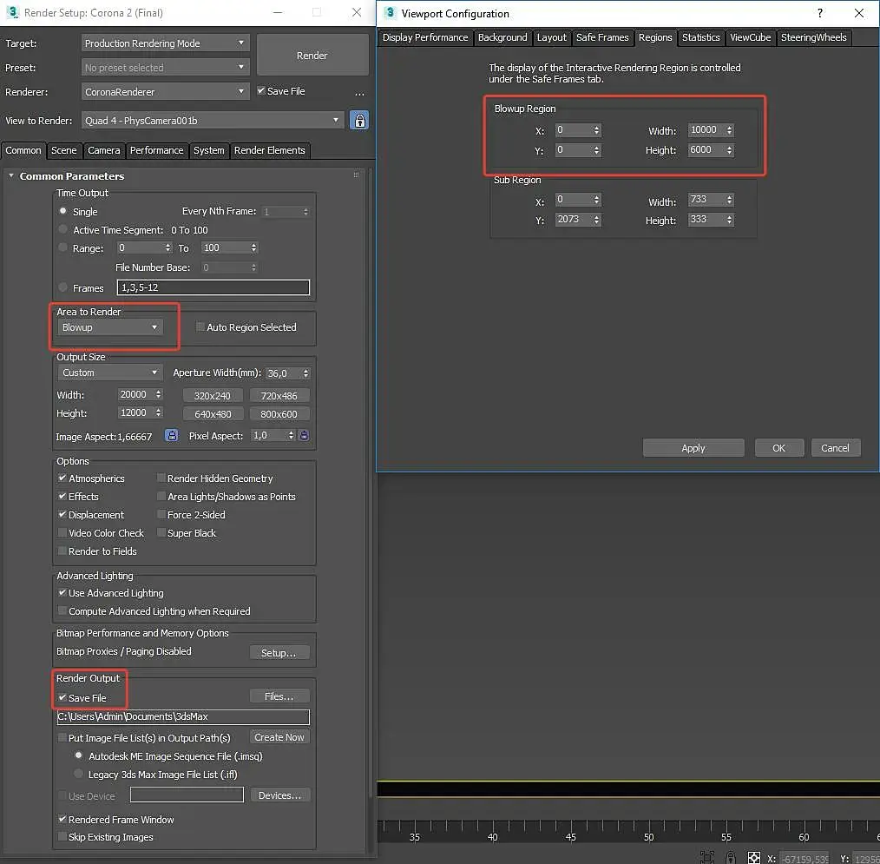
Task: Select the Range radio button
Action: pyautogui.click(x=62, y=247)
